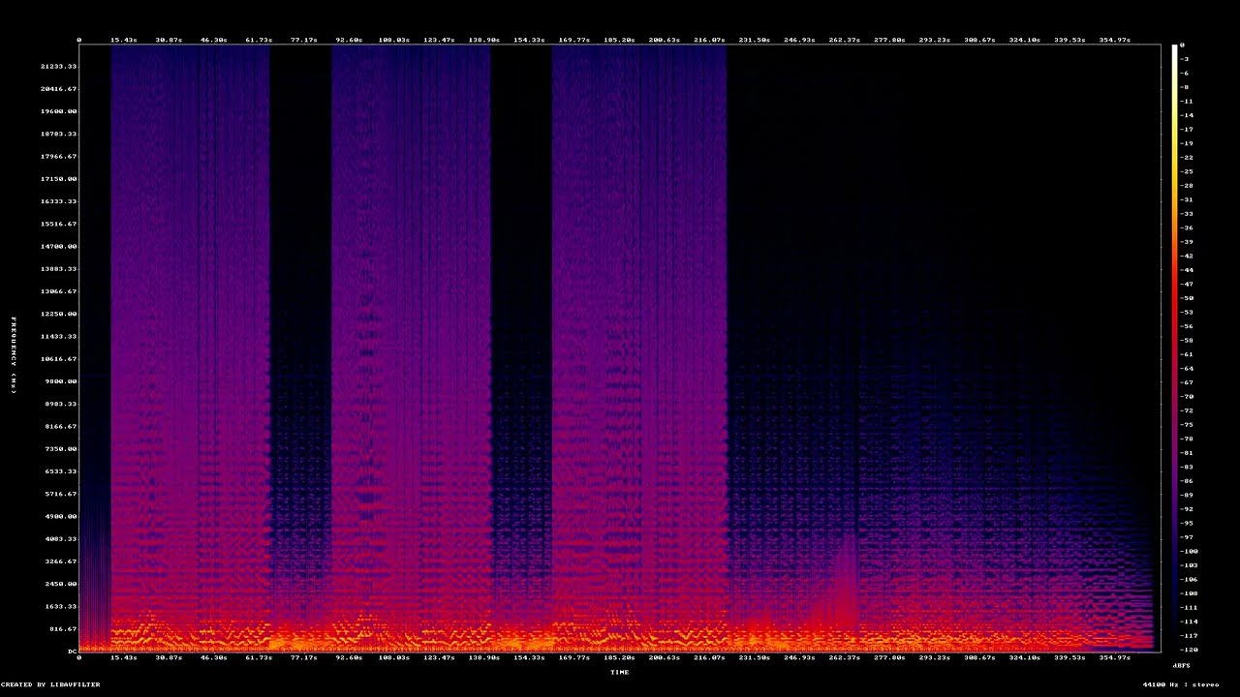Select the 13066.67 frequency label
1240x697 pixels.
coord(58,291)
